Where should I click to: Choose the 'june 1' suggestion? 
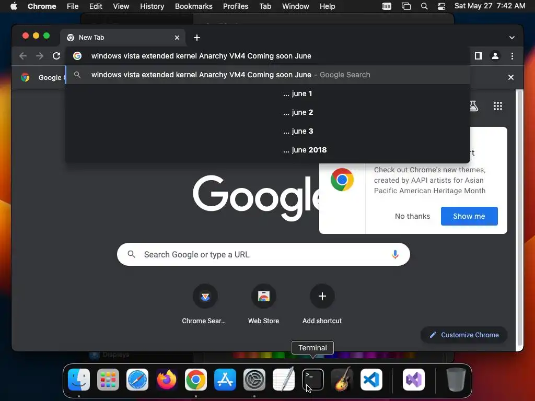[x=267, y=93]
